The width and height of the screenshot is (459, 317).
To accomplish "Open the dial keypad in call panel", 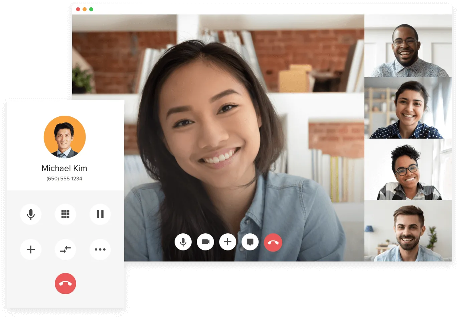I will pyautogui.click(x=65, y=214).
